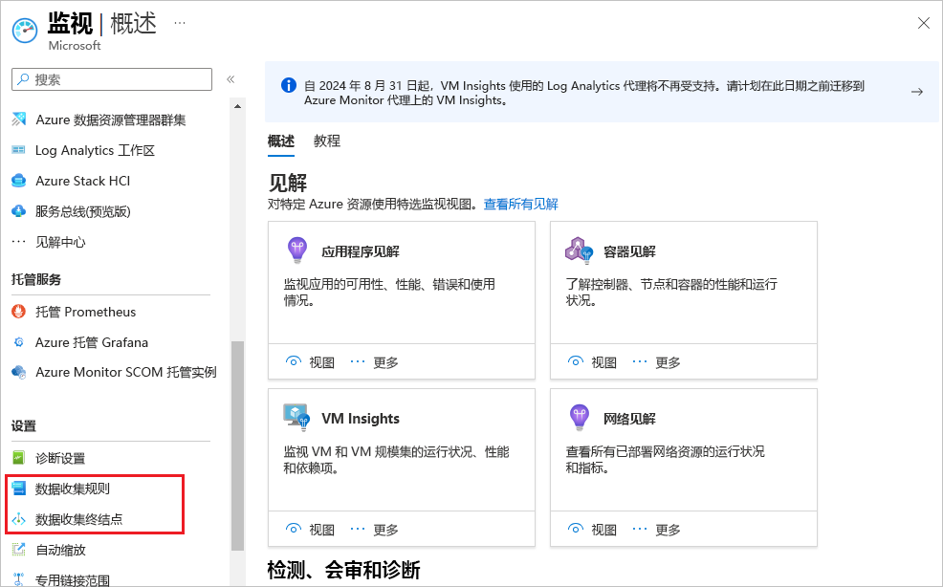The image size is (943, 587).
Task: Open the header ellipsis more options
Action: 179,24
